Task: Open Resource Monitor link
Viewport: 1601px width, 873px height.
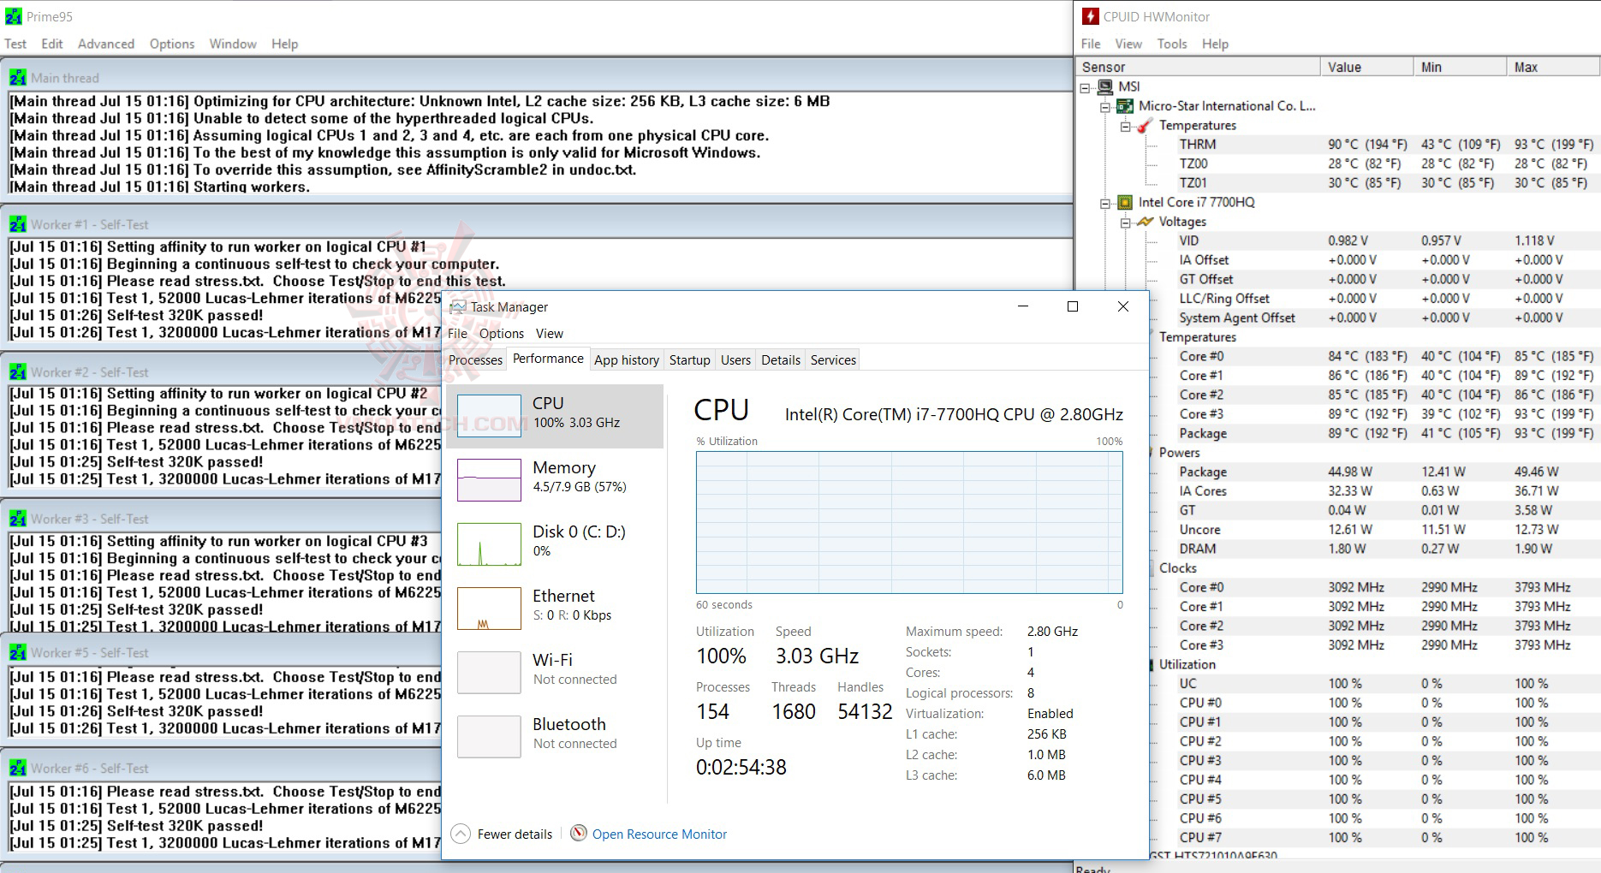Action: pyautogui.click(x=659, y=834)
